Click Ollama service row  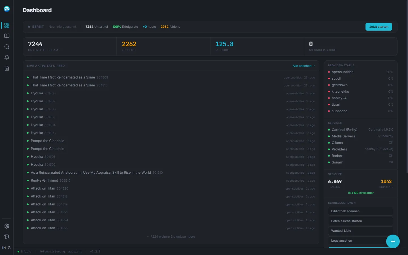click(x=360, y=143)
